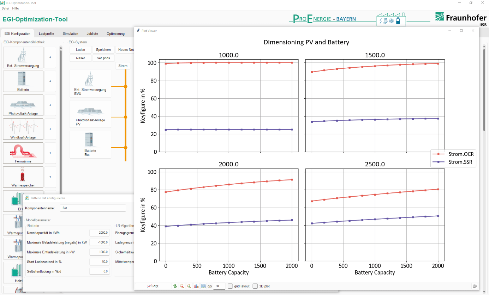Select the Fernwärme component in library
The image size is (489, 295).
pos(23,153)
